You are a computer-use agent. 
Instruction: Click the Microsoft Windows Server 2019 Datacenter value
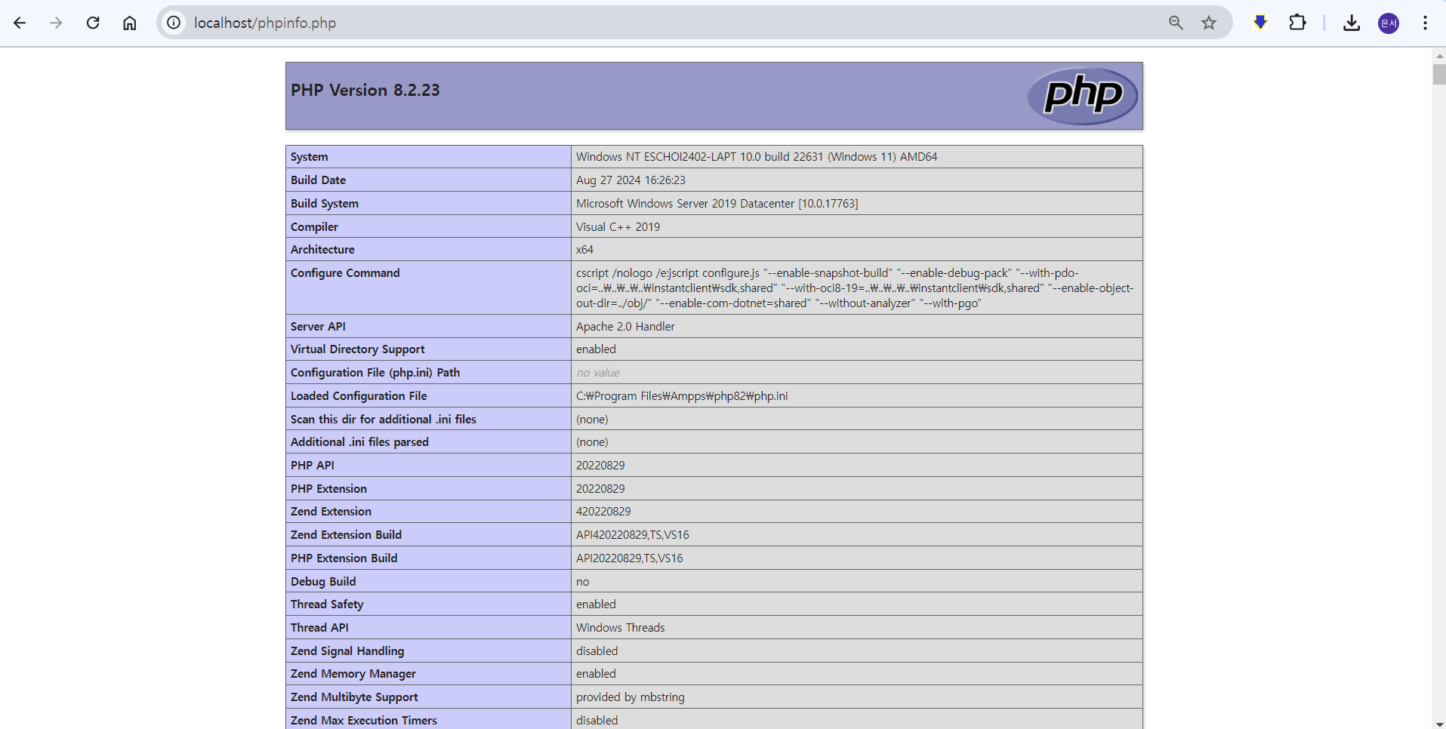pos(717,204)
